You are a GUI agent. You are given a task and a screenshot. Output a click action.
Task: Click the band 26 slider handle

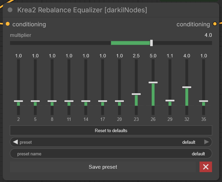click(153, 82)
